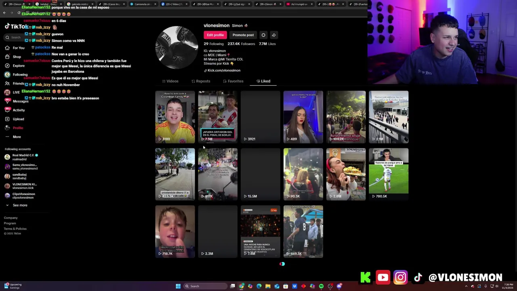This screenshot has height=291, width=517.
Task: Go to the LIVE section
Action: [x=12, y=92]
